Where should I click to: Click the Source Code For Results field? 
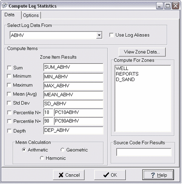coord(144,152)
